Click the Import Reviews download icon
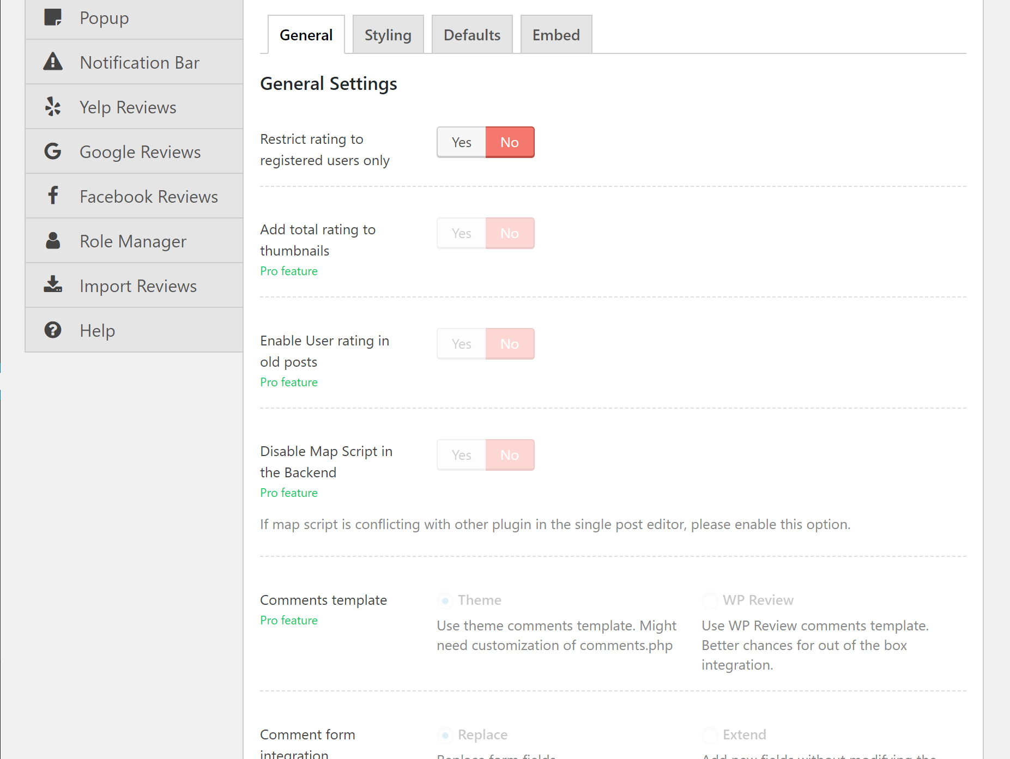The image size is (1010, 759). click(53, 286)
